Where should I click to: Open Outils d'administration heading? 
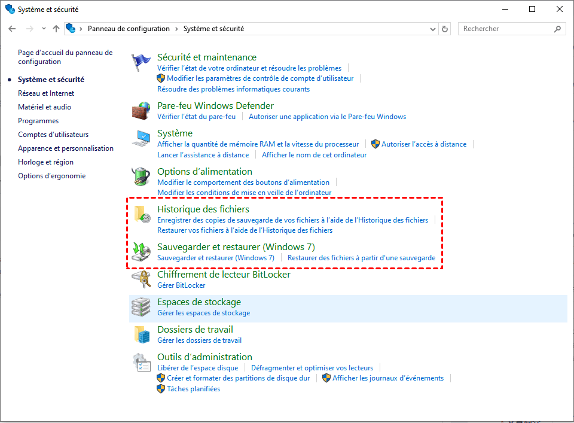point(204,357)
